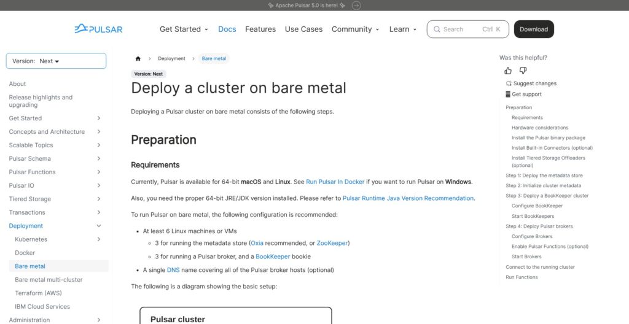Select IBM Cloud Services in sidebar

tap(42, 306)
